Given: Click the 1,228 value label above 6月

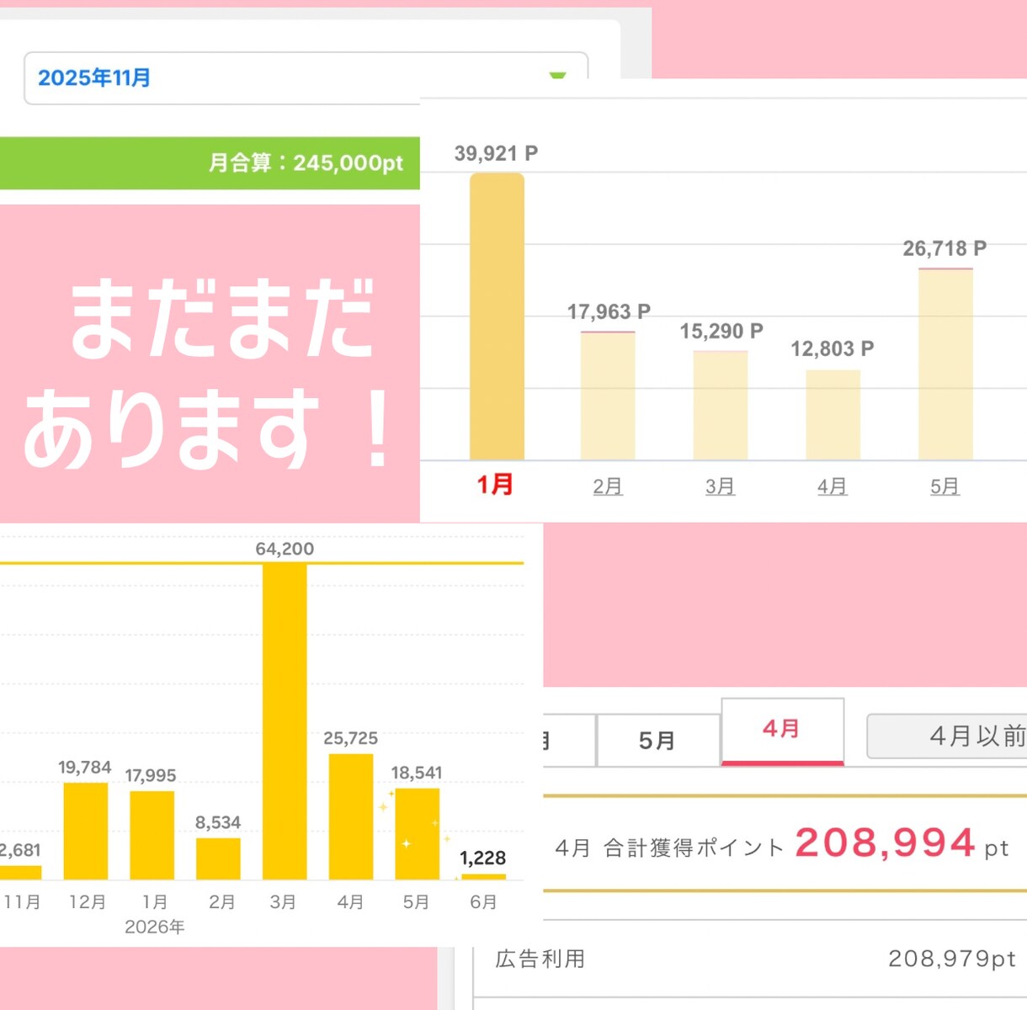Looking at the screenshot, I should coord(482,858).
